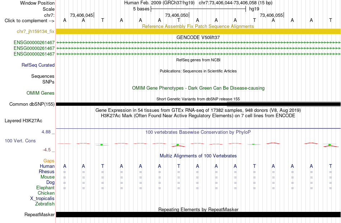
Task: Click the Gaps label in Multiz track
Action: click(49, 161)
